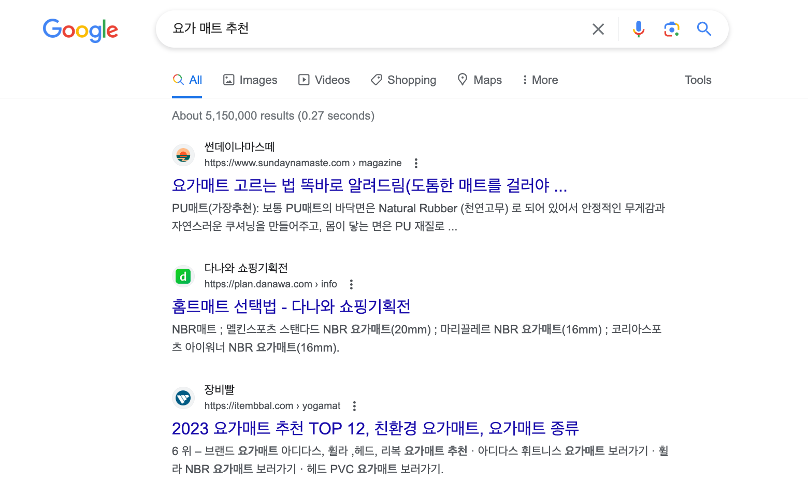Clear the query with the X icon
This screenshot has height=495, width=808.
coord(598,29)
